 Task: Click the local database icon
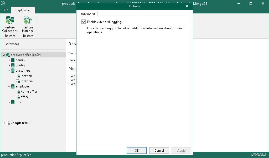[x=13, y=102]
